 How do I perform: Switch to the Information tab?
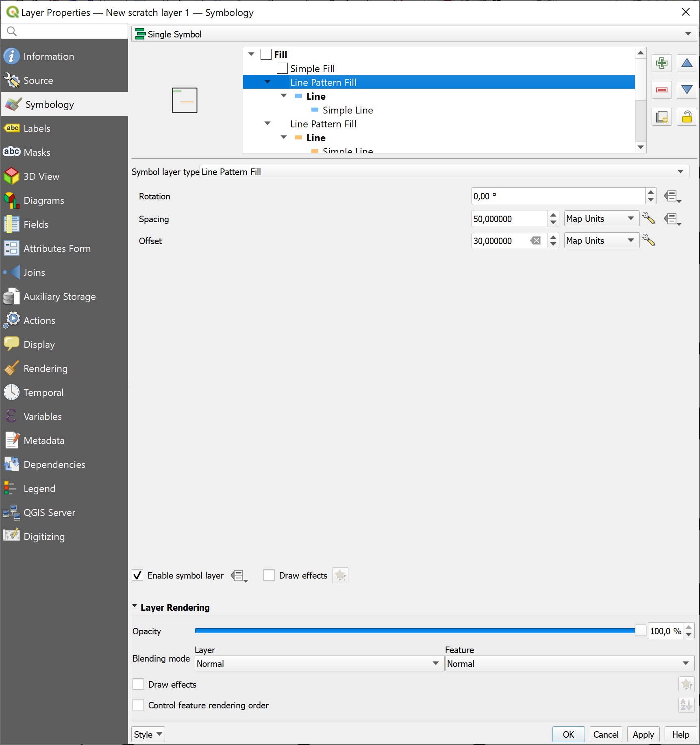click(64, 57)
